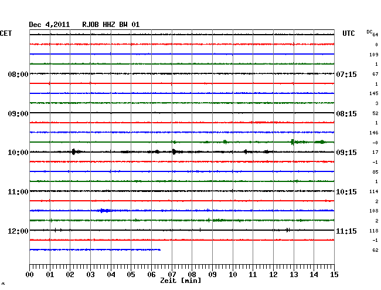Click minute tick label "01"
This screenshot has height=290, width=381.
[50, 274]
